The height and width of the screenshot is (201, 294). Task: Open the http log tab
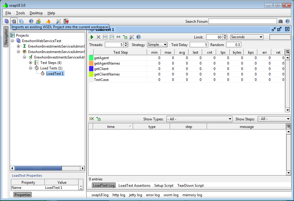[119, 195]
